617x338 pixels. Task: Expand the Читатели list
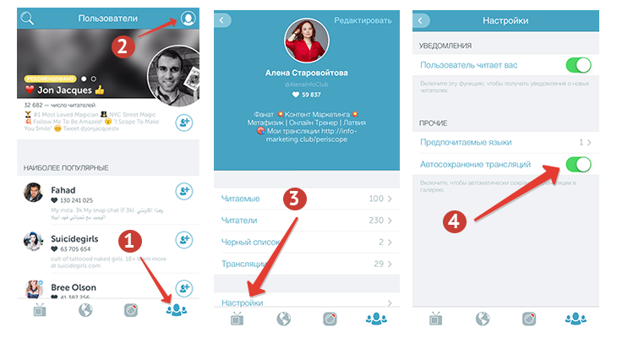tap(307, 221)
